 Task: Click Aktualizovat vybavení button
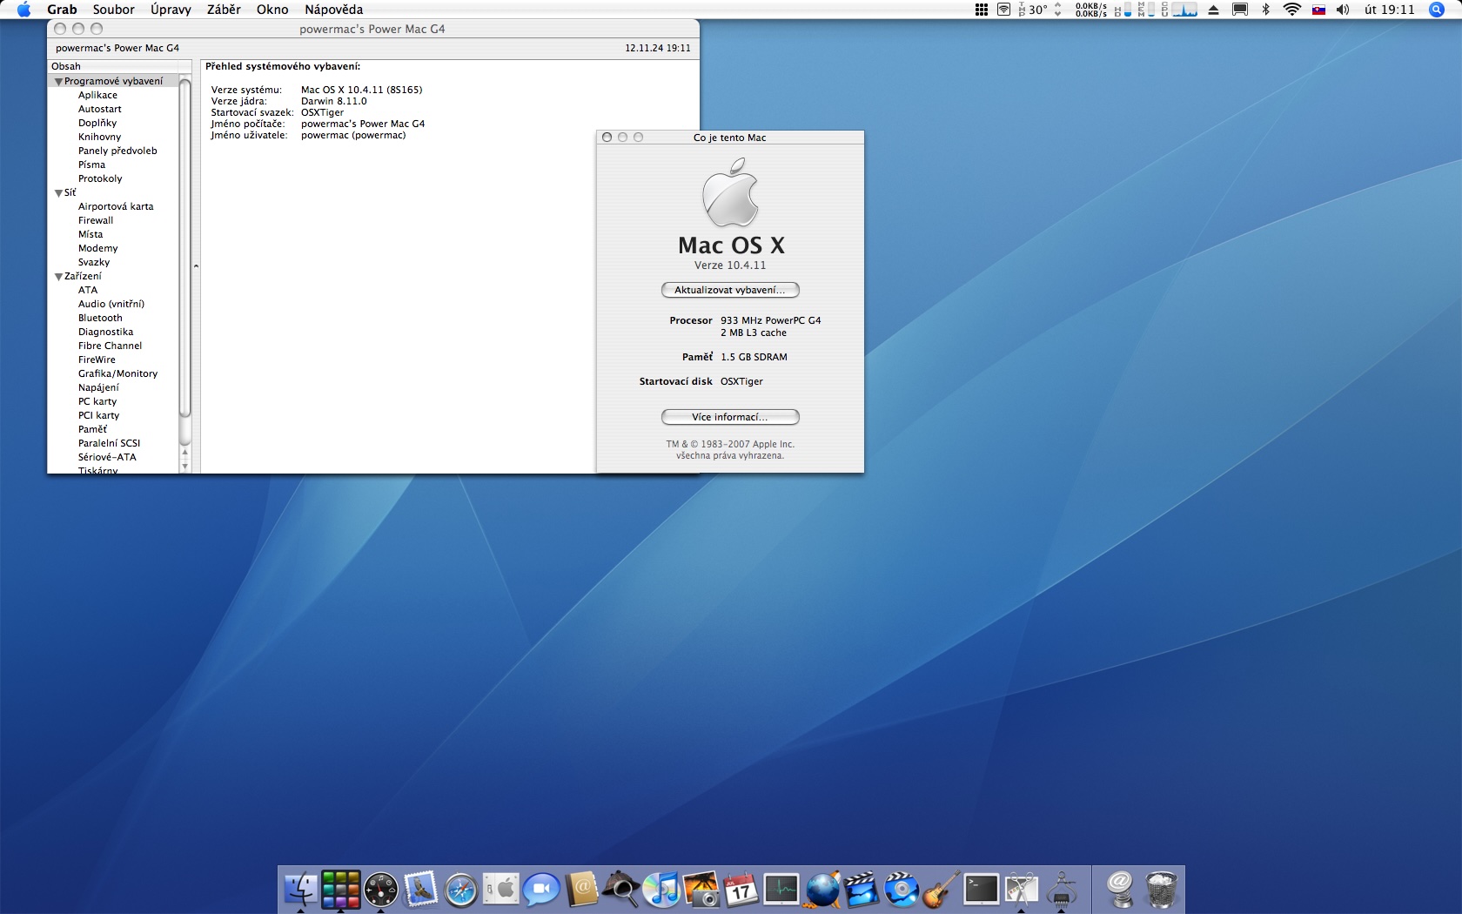click(x=730, y=290)
